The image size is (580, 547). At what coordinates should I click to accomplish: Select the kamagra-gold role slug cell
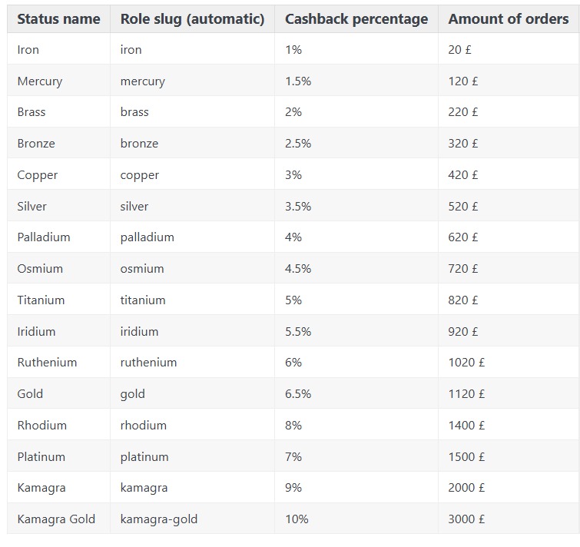pyautogui.click(x=159, y=519)
